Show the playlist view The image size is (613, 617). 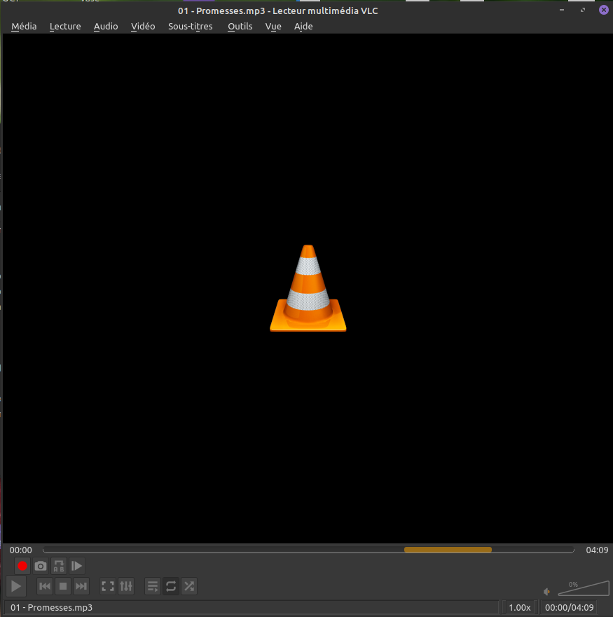point(153,586)
